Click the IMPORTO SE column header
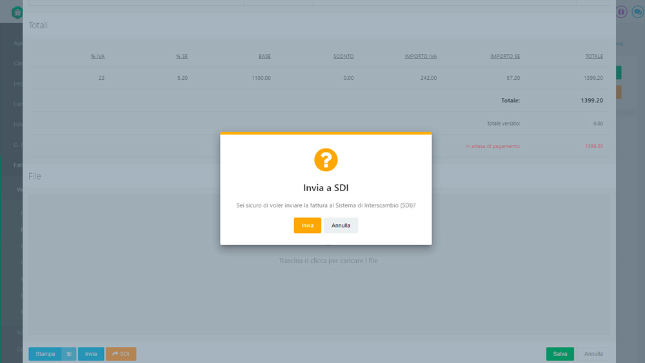The height and width of the screenshot is (363, 645). [504, 57]
